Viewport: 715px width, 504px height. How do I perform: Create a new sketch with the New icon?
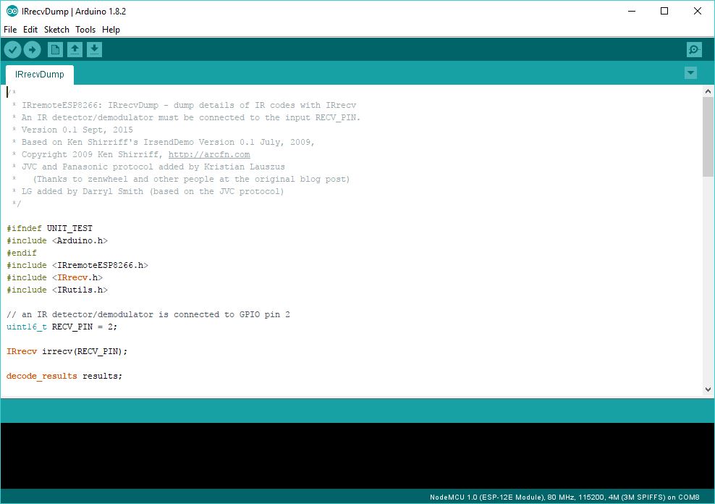[55, 50]
